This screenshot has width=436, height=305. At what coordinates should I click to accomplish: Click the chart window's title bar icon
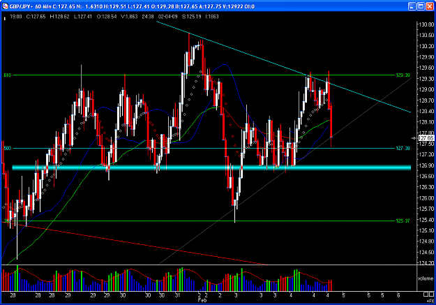click(5, 6)
